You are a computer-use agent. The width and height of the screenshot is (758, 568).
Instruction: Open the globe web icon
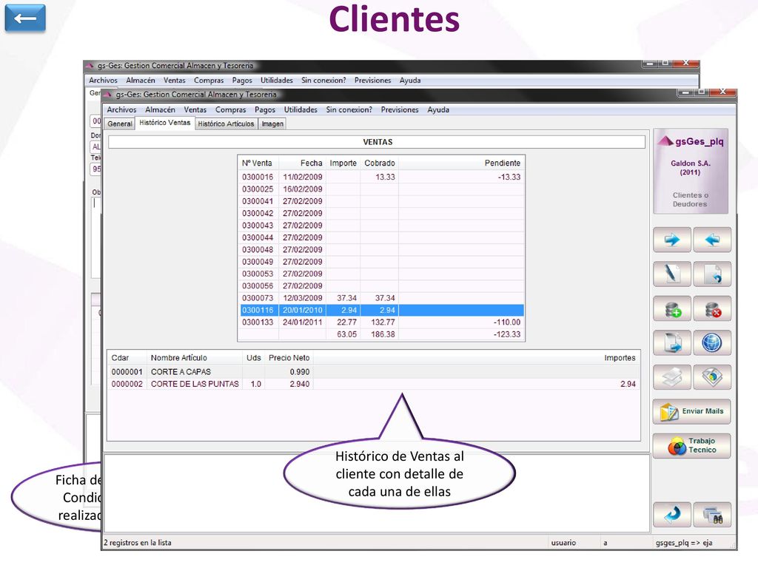point(712,343)
